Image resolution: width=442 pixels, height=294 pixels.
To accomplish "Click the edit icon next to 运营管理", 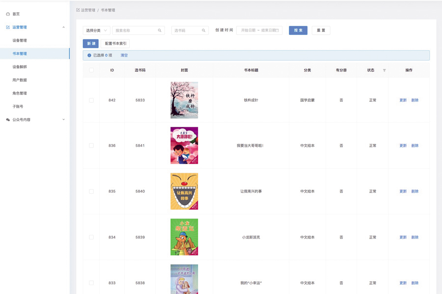I will pos(8,28).
